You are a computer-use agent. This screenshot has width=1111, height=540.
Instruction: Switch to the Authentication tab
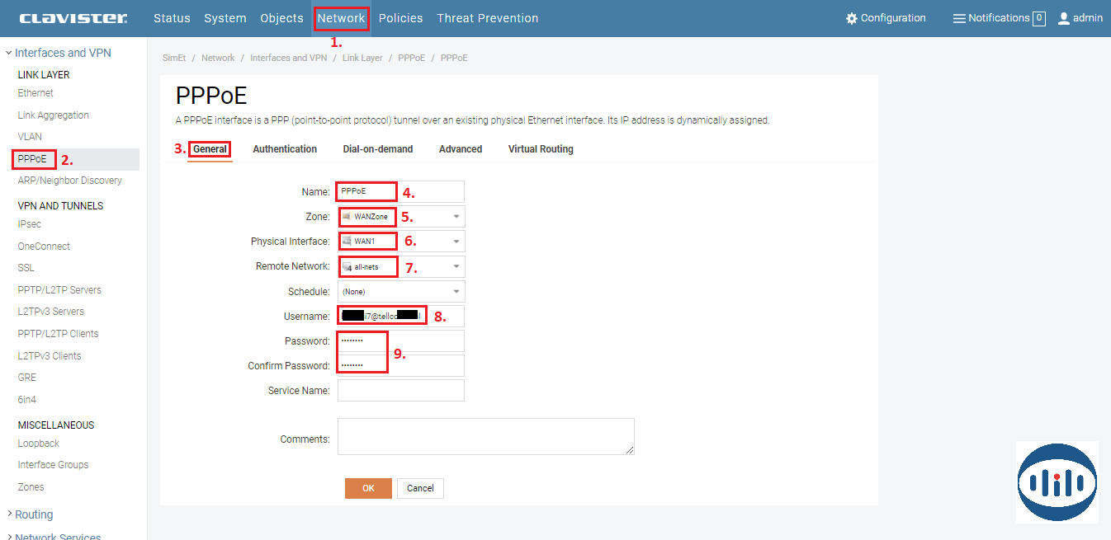click(x=285, y=149)
